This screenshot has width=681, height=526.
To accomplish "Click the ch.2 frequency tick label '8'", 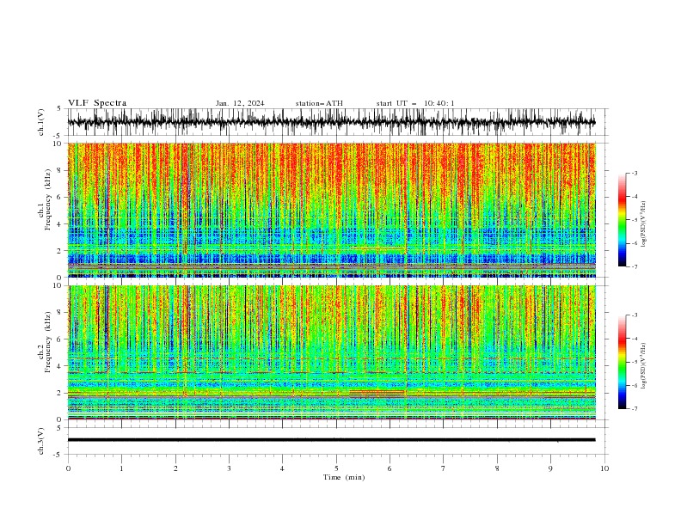I will (x=60, y=313).
